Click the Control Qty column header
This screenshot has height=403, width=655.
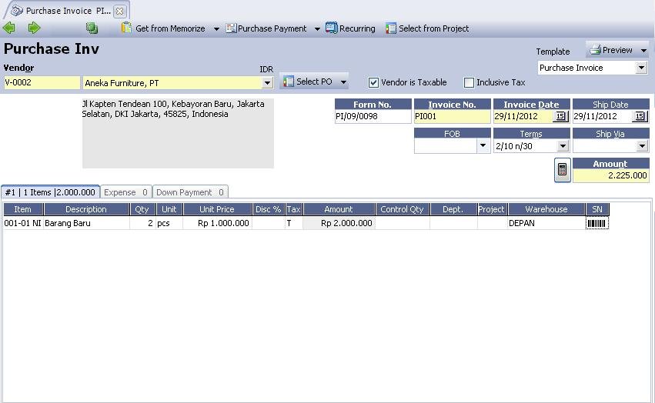coord(403,209)
